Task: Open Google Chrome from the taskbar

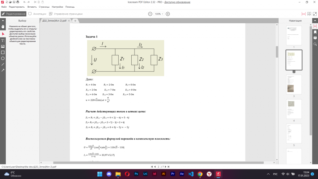Action: 200,174
